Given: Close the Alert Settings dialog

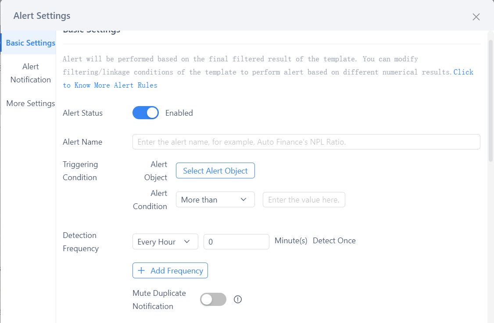Looking at the screenshot, I should point(476,17).
